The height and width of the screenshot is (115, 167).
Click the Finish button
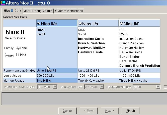tap(131, 111)
